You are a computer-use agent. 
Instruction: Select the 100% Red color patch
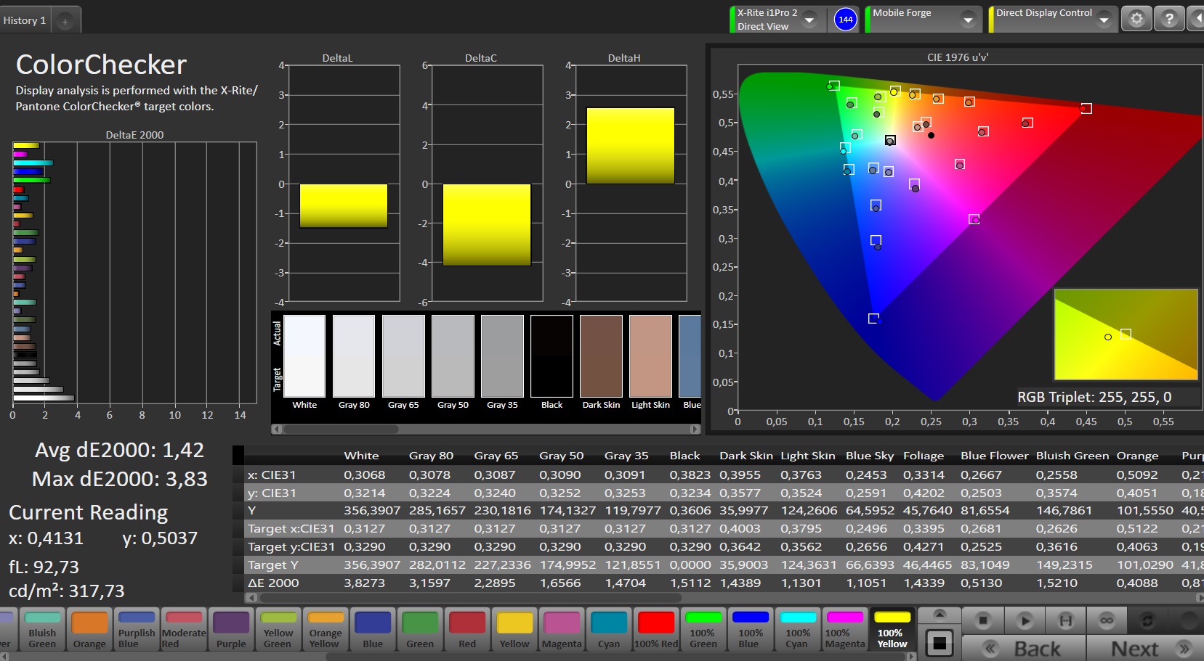pos(656,629)
